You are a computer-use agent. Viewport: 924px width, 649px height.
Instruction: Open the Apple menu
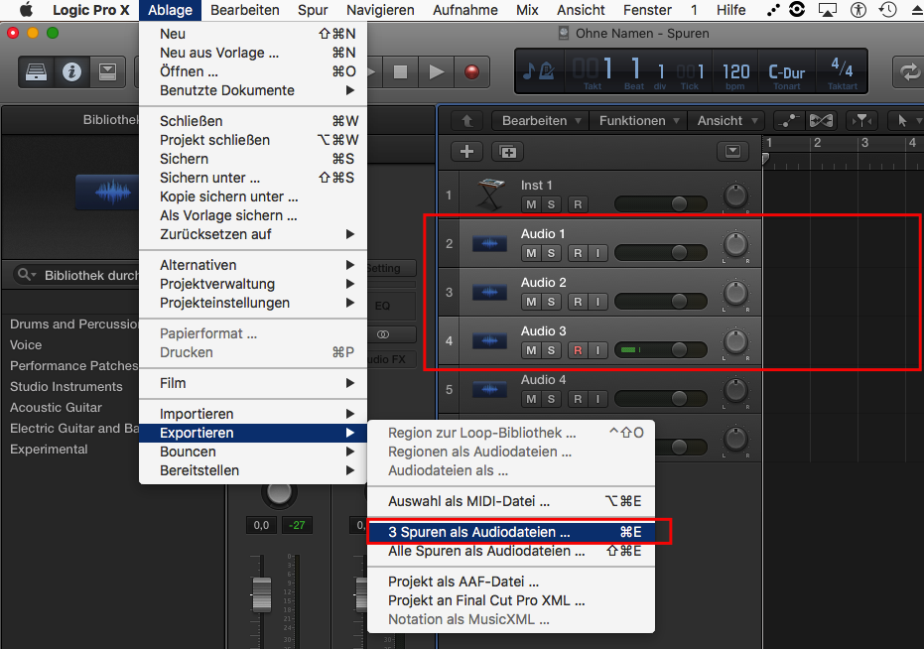[26, 10]
